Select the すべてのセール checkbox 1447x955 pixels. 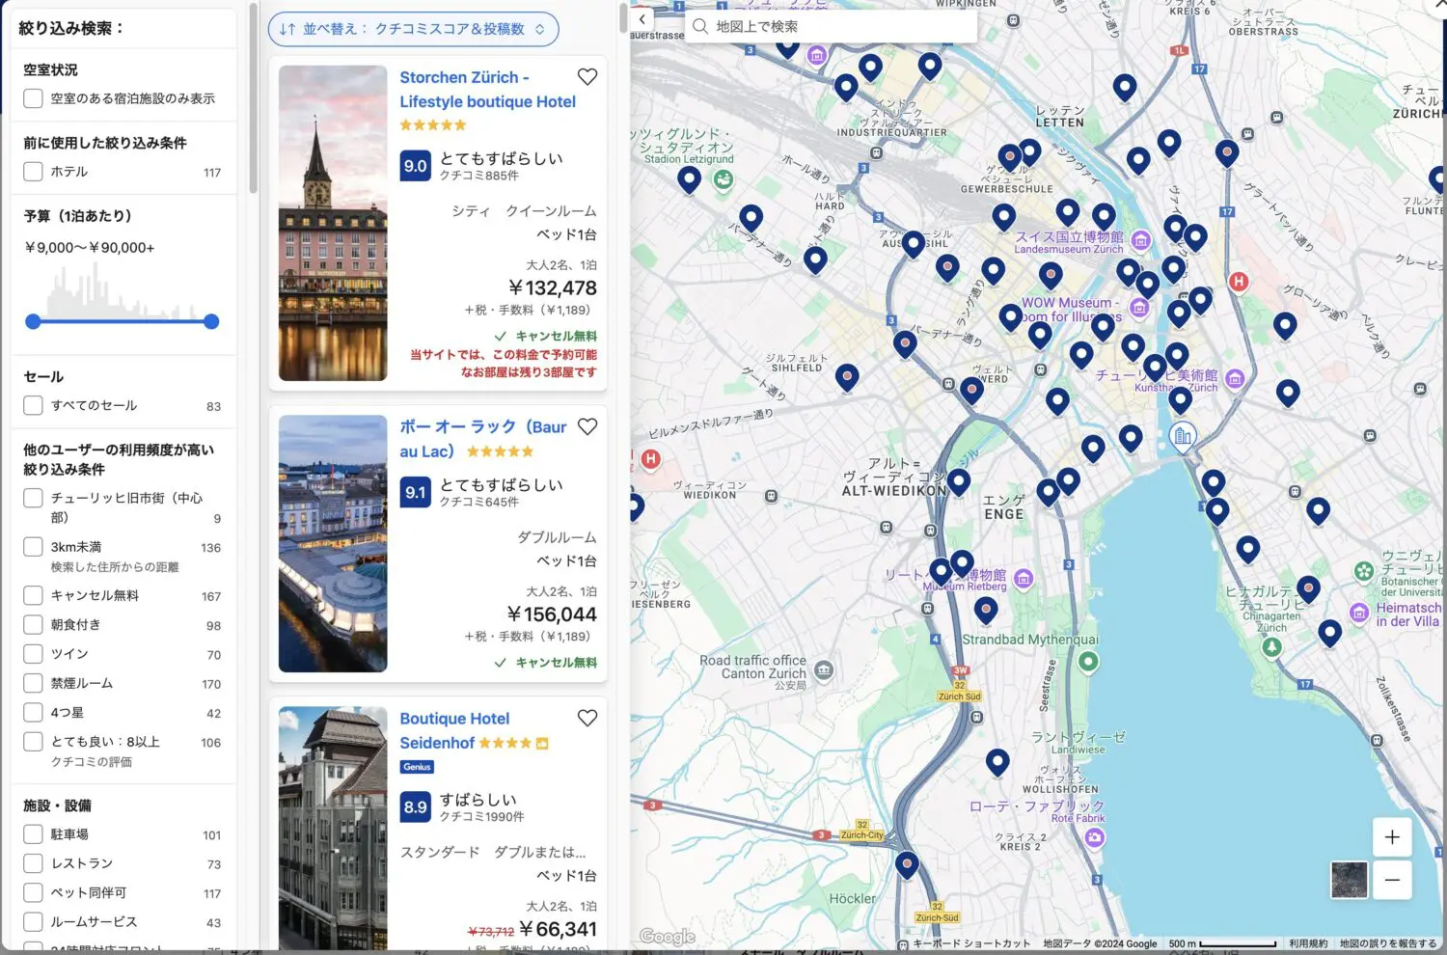pos(33,405)
